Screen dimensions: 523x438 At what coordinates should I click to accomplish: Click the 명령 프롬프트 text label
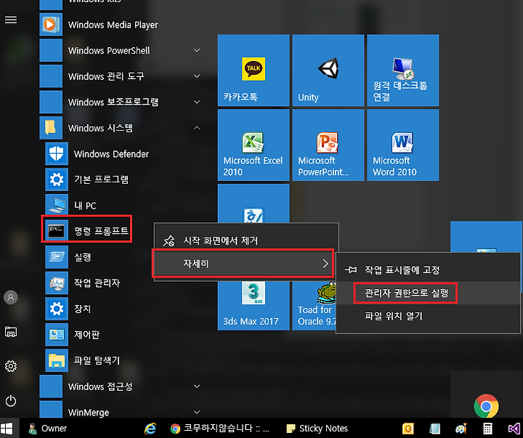point(101,231)
